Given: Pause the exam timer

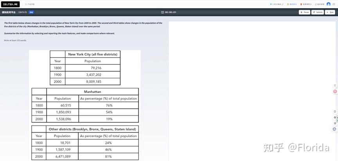Looking at the screenshot, I should [x=305, y=12].
